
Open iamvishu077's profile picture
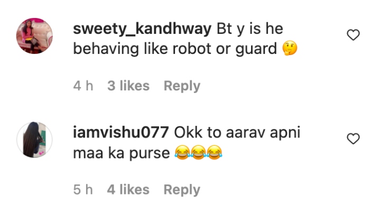pyautogui.click(x=34, y=140)
